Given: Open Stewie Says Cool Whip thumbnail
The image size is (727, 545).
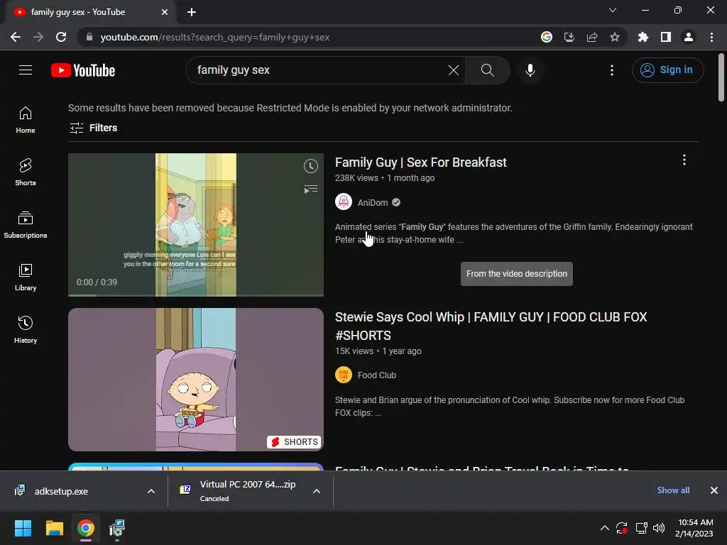Looking at the screenshot, I should point(196,380).
